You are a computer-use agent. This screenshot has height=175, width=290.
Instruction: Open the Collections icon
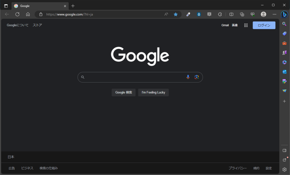point(242,14)
